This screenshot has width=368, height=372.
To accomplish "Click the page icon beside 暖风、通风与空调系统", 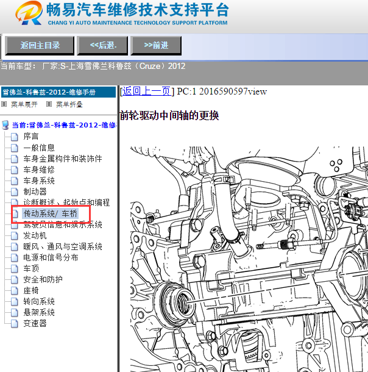I will pyautogui.click(x=15, y=247).
